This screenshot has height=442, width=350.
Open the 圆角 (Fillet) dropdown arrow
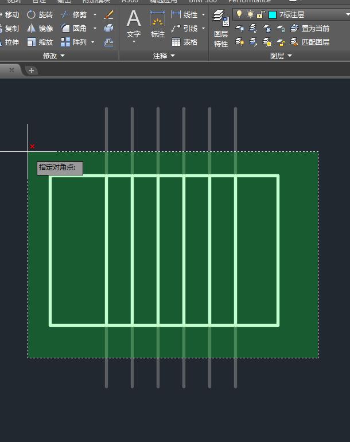click(x=95, y=29)
